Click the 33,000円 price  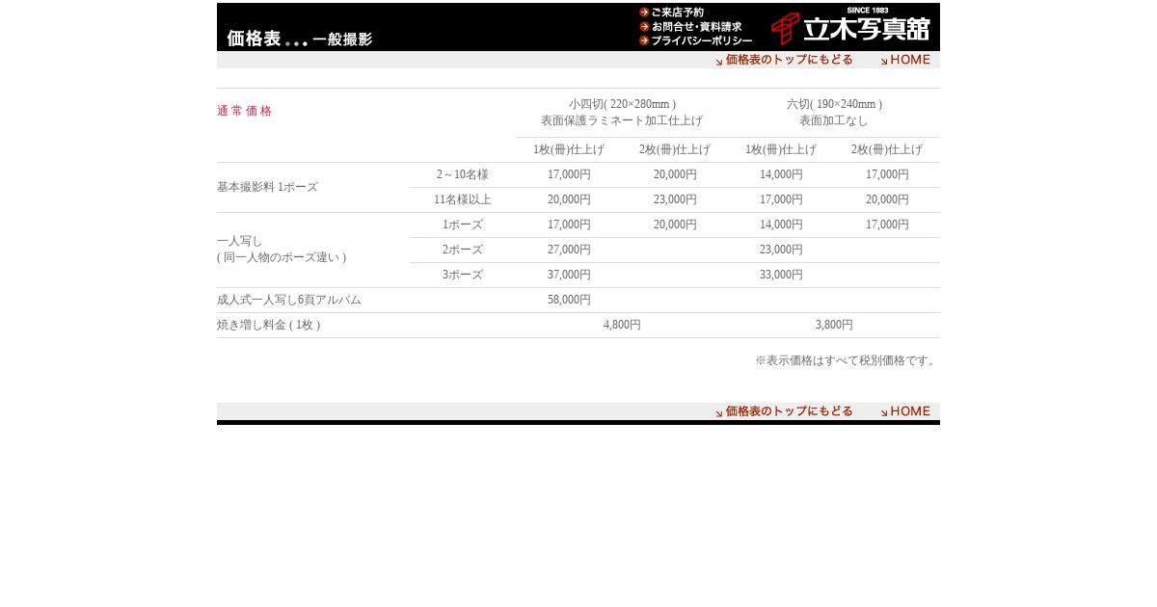coord(781,275)
